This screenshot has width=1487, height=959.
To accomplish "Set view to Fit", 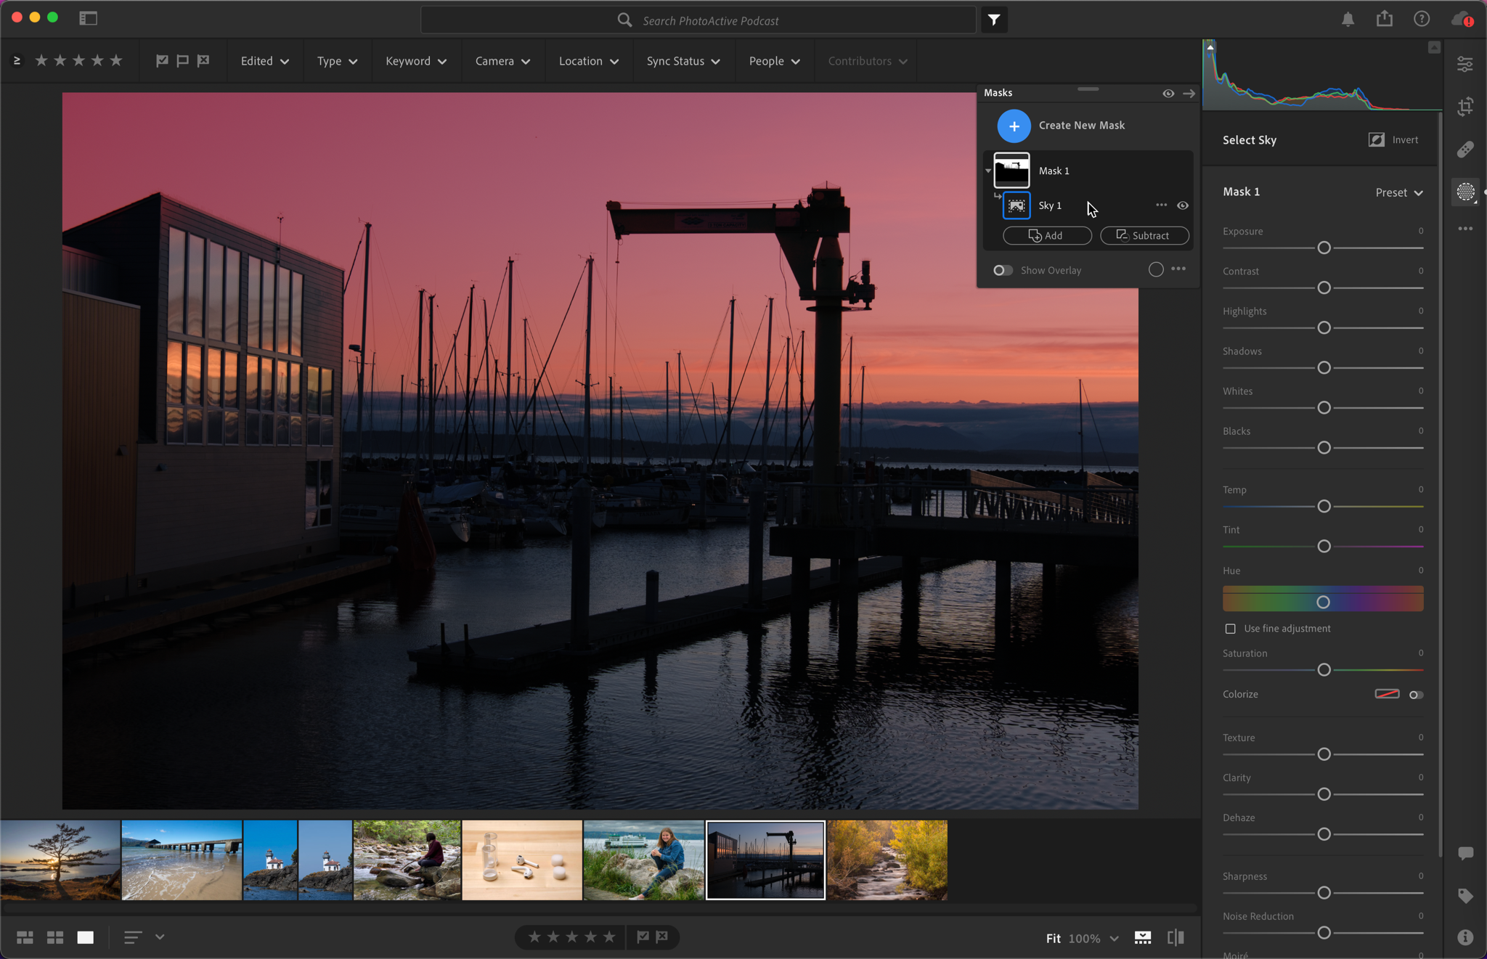I will [1053, 939].
